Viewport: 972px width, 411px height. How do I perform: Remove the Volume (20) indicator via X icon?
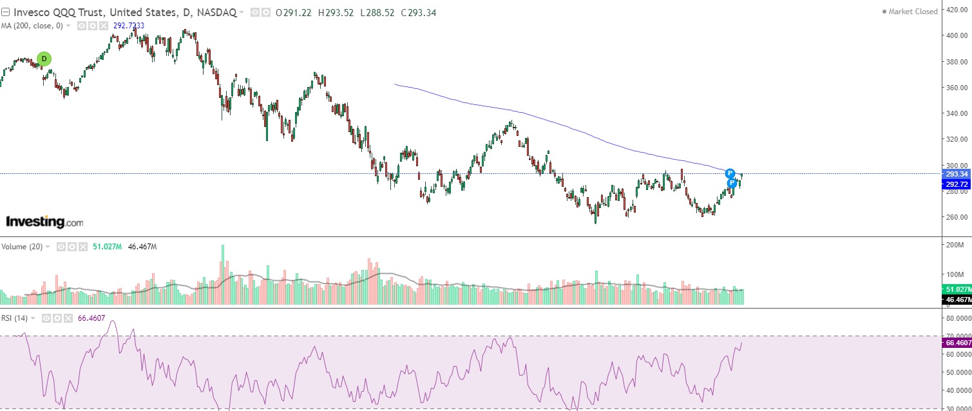point(83,247)
